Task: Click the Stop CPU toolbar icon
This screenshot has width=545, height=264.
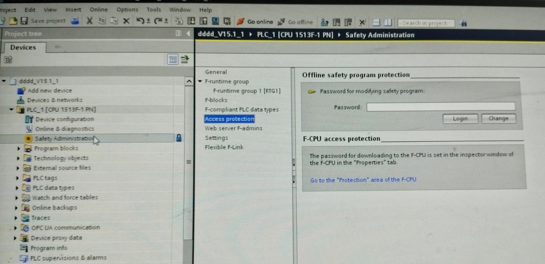Action: 348,22
